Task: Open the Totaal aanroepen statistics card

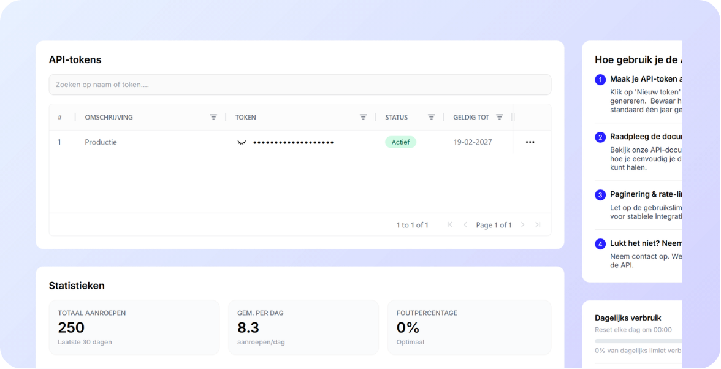Action: [x=134, y=327]
